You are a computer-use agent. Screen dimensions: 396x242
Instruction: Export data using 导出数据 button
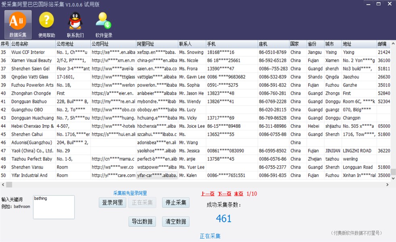click(x=142, y=221)
